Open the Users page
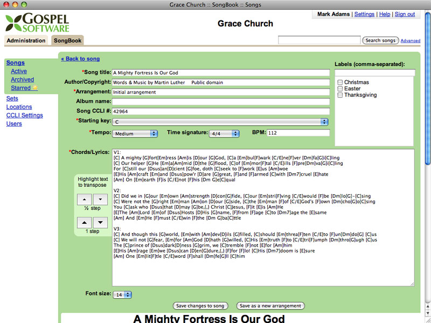The width and height of the screenshot is (431, 323). click(x=14, y=124)
